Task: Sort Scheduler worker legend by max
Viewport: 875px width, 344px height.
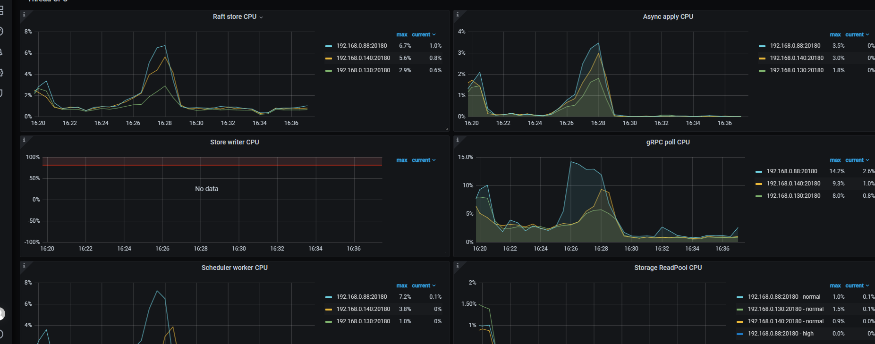Action: point(402,285)
